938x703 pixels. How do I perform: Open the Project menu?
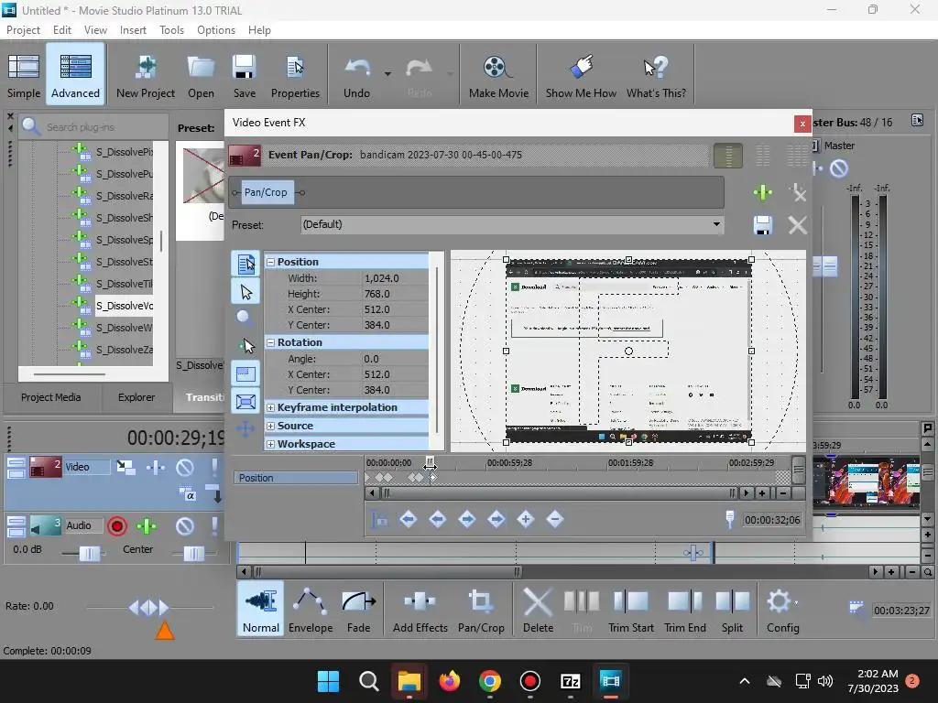(23, 30)
